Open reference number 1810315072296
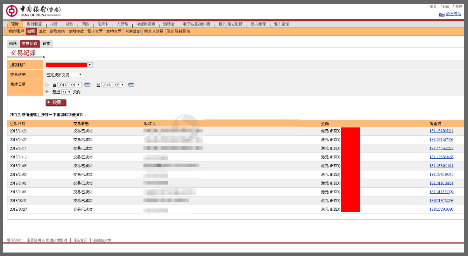 click(441, 201)
